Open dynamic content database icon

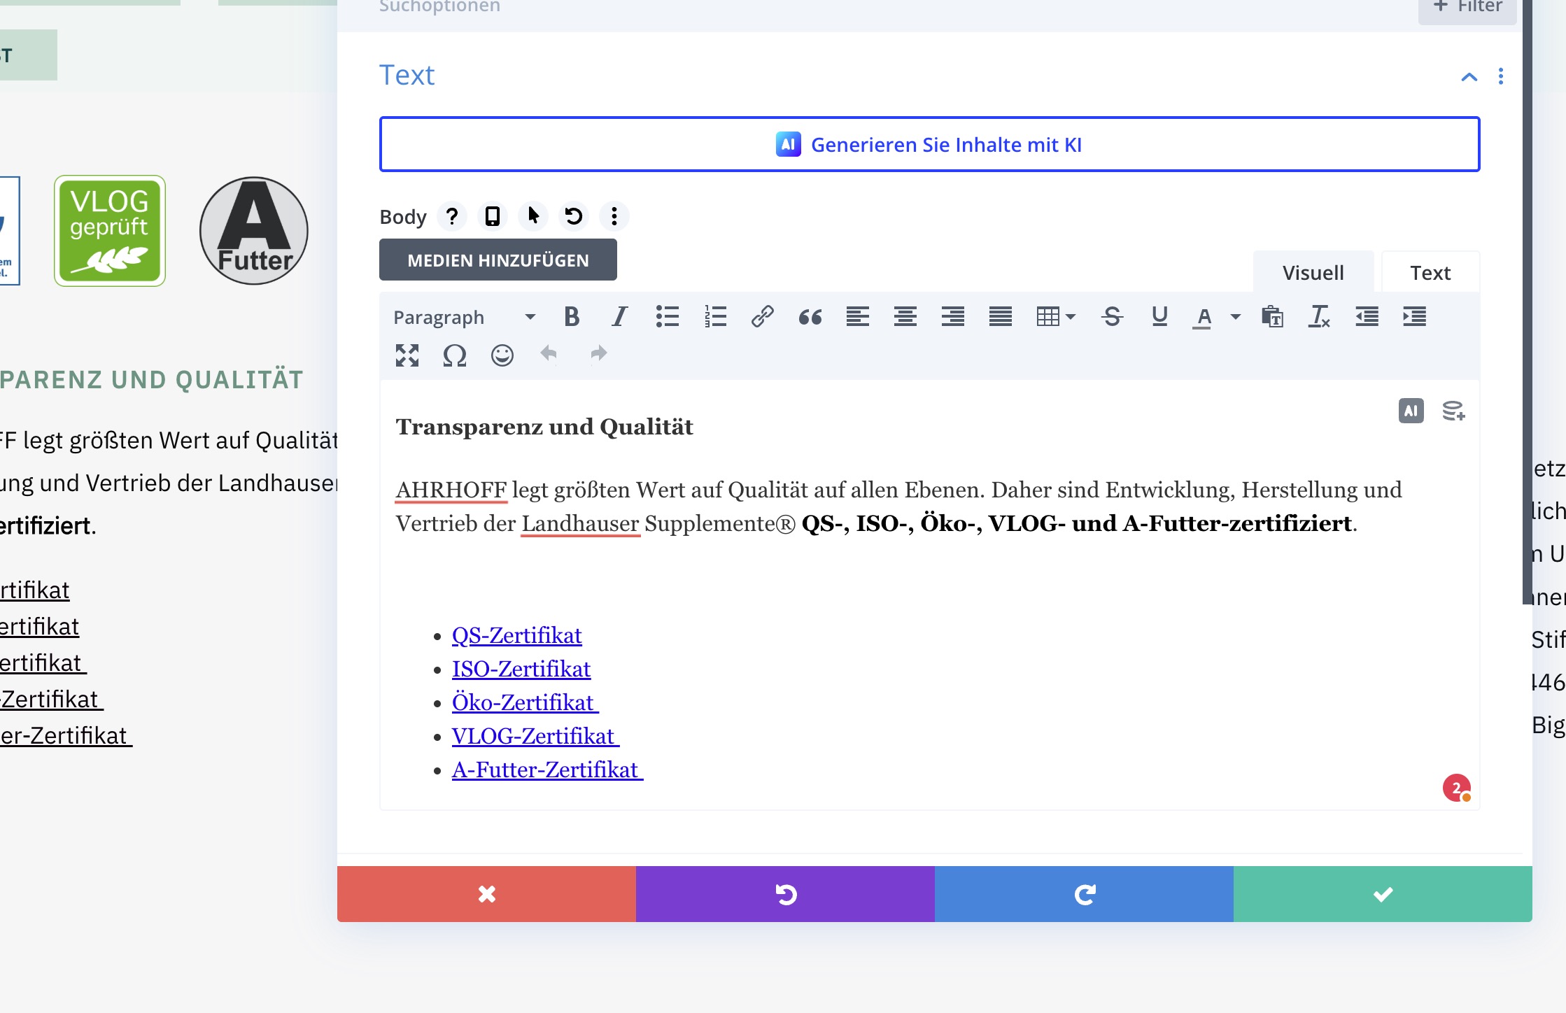1453,411
